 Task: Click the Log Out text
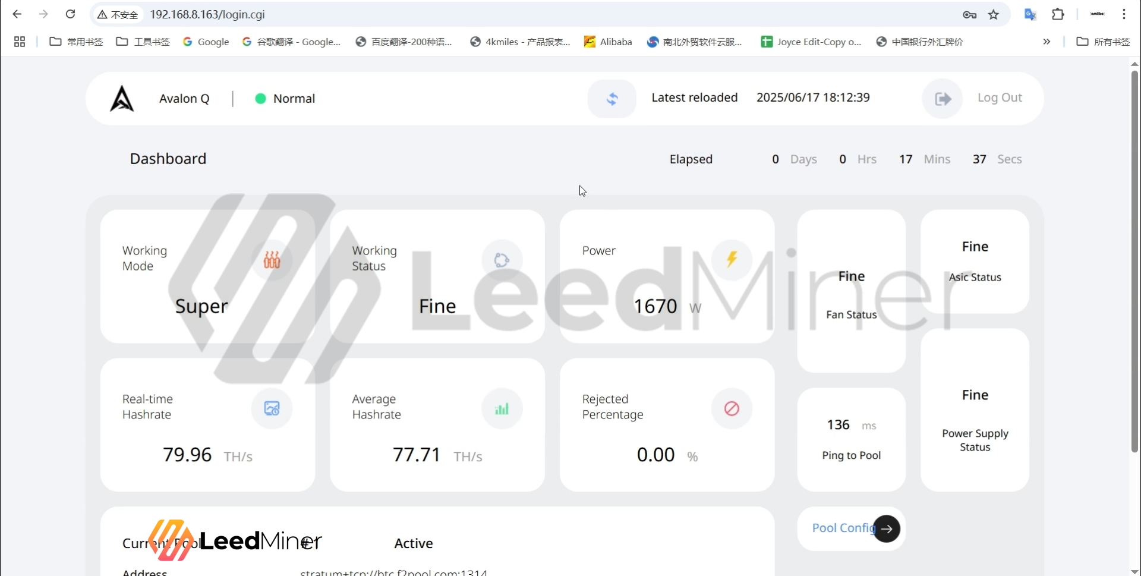[1000, 97]
